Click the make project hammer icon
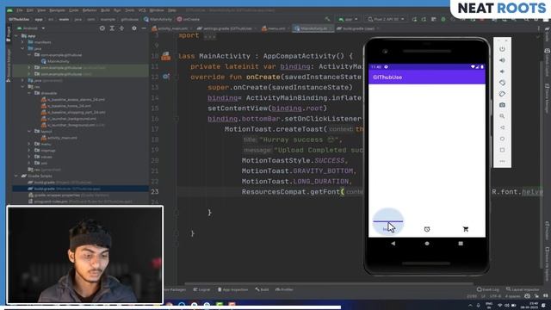Screen dimensions: 551x310 click(x=327, y=19)
